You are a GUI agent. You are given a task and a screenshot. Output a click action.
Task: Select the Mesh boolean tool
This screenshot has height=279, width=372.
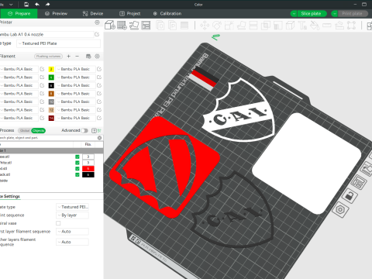pos(266,26)
